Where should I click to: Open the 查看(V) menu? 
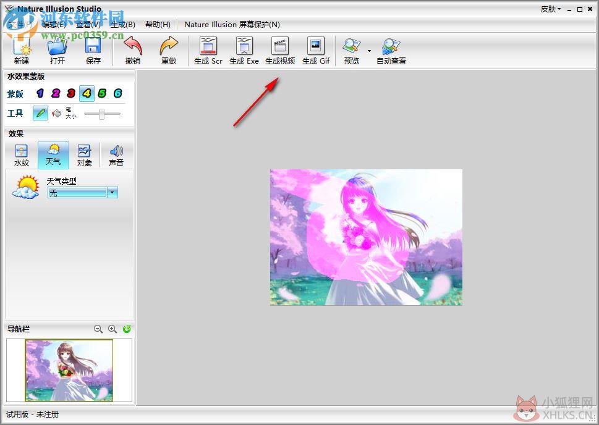point(88,25)
